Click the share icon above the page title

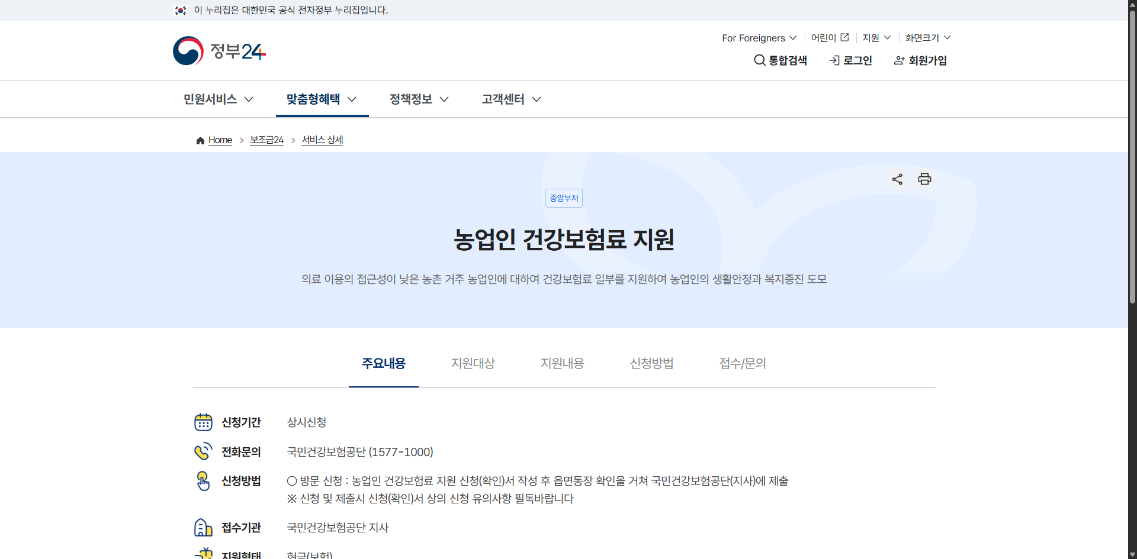(897, 179)
